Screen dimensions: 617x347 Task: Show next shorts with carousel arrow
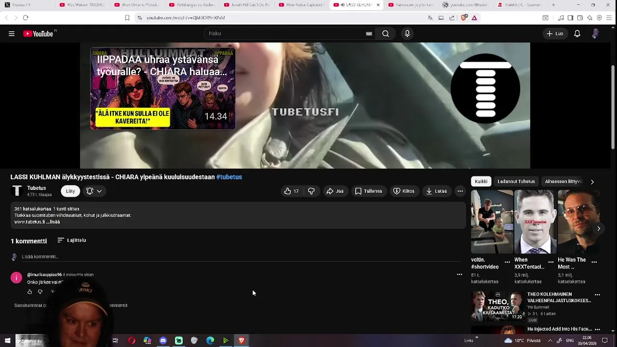[599, 228]
